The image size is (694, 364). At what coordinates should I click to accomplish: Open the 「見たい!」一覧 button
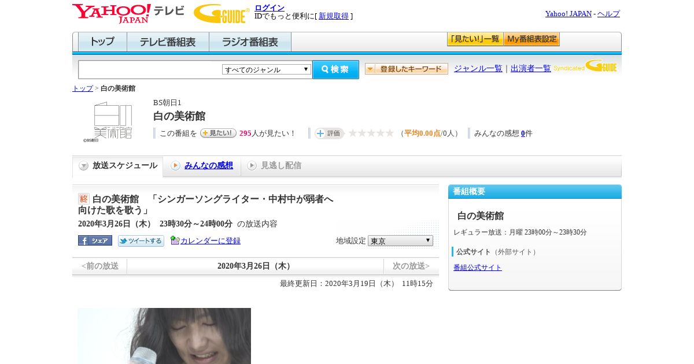pyautogui.click(x=475, y=39)
